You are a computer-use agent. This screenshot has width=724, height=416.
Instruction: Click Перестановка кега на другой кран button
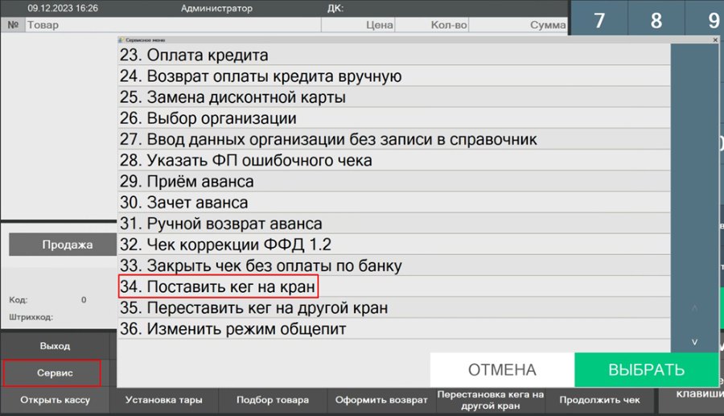491,400
